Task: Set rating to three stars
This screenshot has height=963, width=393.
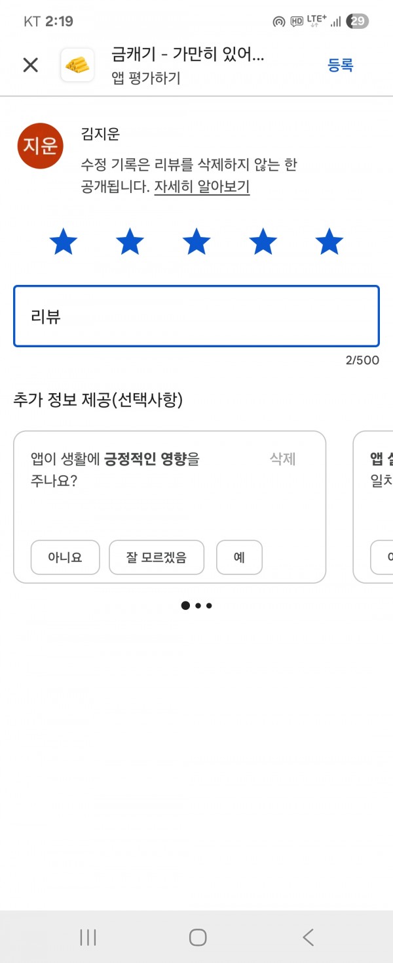Action: (x=196, y=242)
